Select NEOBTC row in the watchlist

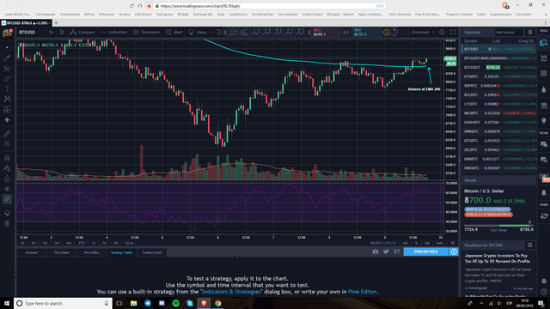click(x=499, y=113)
